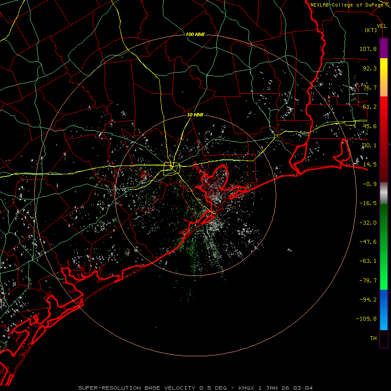
Task: Click the -0.9 legend value
Action: pyautogui.click(x=370, y=184)
